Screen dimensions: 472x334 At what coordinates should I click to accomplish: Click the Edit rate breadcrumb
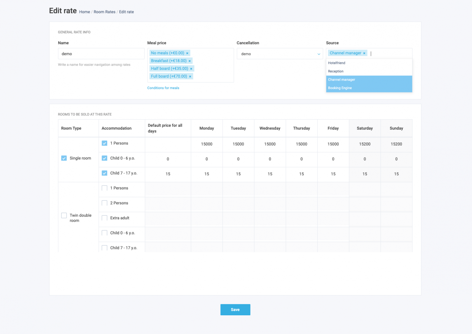[127, 12]
